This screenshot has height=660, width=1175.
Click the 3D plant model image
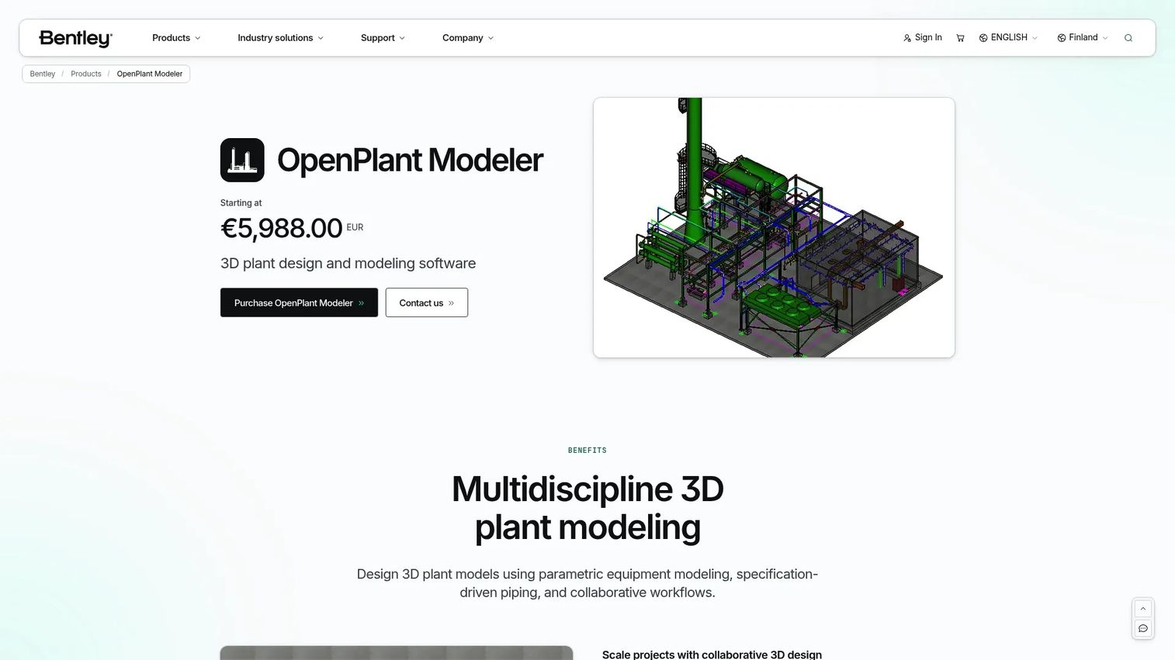pyautogui.click(x=774, y=227)
